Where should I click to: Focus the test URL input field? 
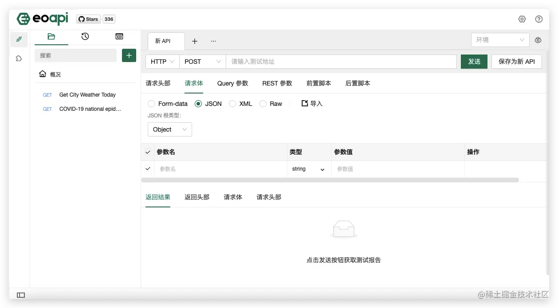click(x=341, y=62)
